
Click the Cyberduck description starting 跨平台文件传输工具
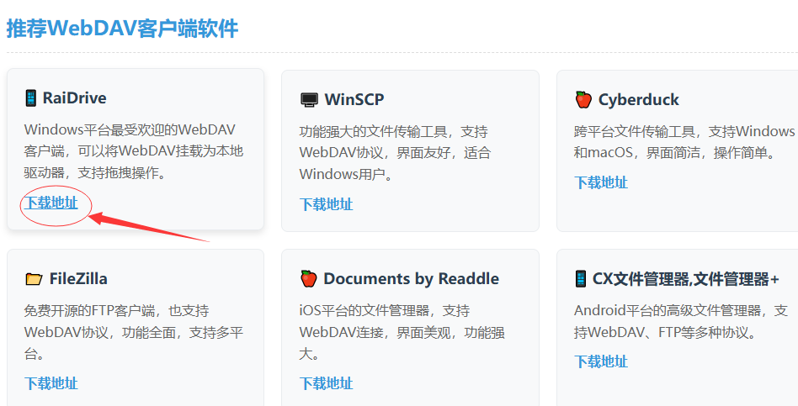684,142
